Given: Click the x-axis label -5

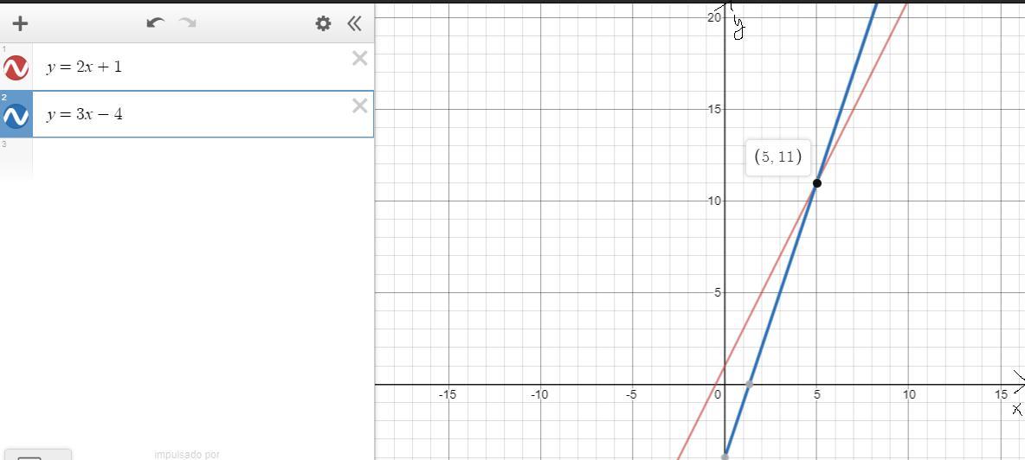Looking at the screenshot, I should click(631, 394).
